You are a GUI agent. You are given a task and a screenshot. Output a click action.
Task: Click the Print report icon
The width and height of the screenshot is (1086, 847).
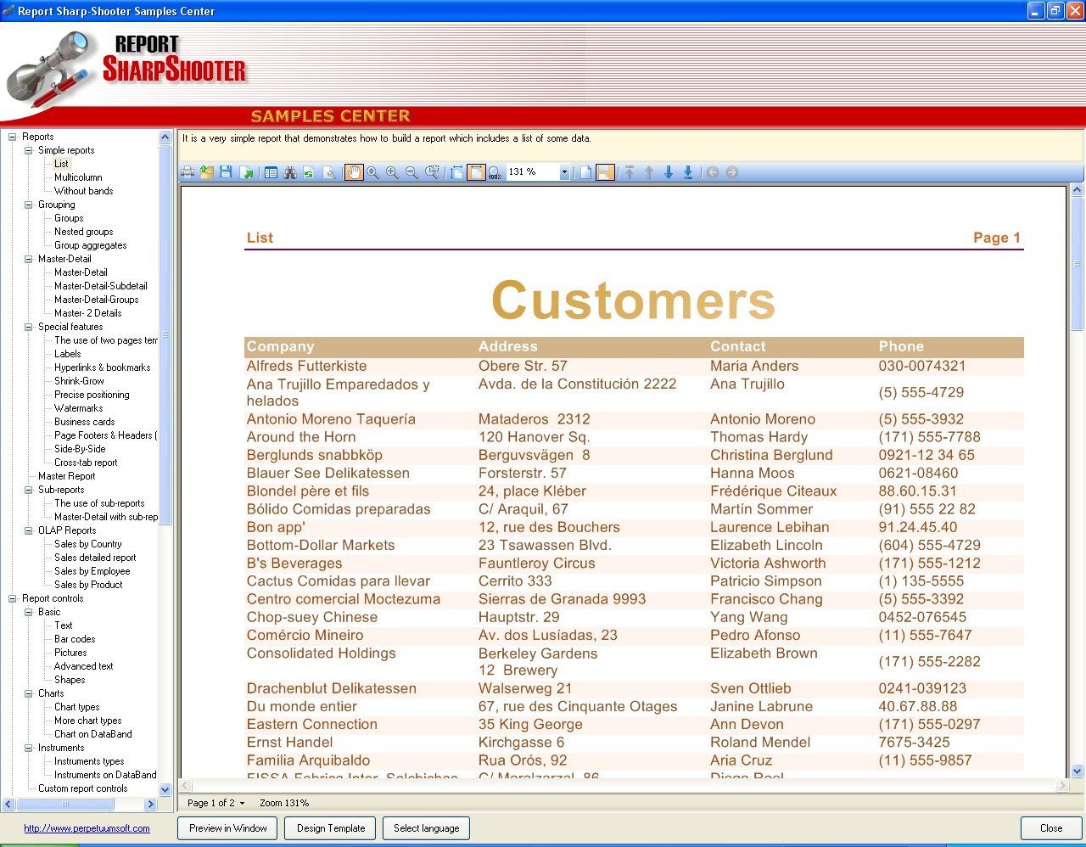[x=188, y=172]
